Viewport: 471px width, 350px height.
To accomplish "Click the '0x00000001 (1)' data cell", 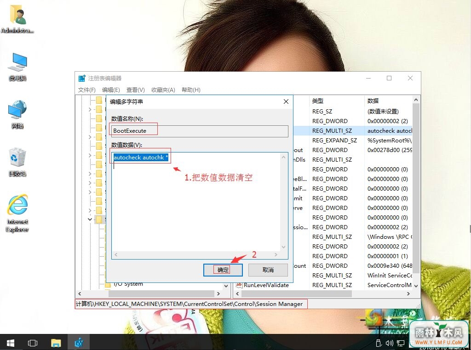I will [x=387, y=256].
